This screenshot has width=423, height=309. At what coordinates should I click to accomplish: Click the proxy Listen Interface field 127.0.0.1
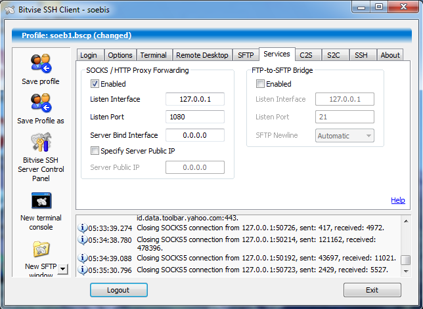(195, 99)
